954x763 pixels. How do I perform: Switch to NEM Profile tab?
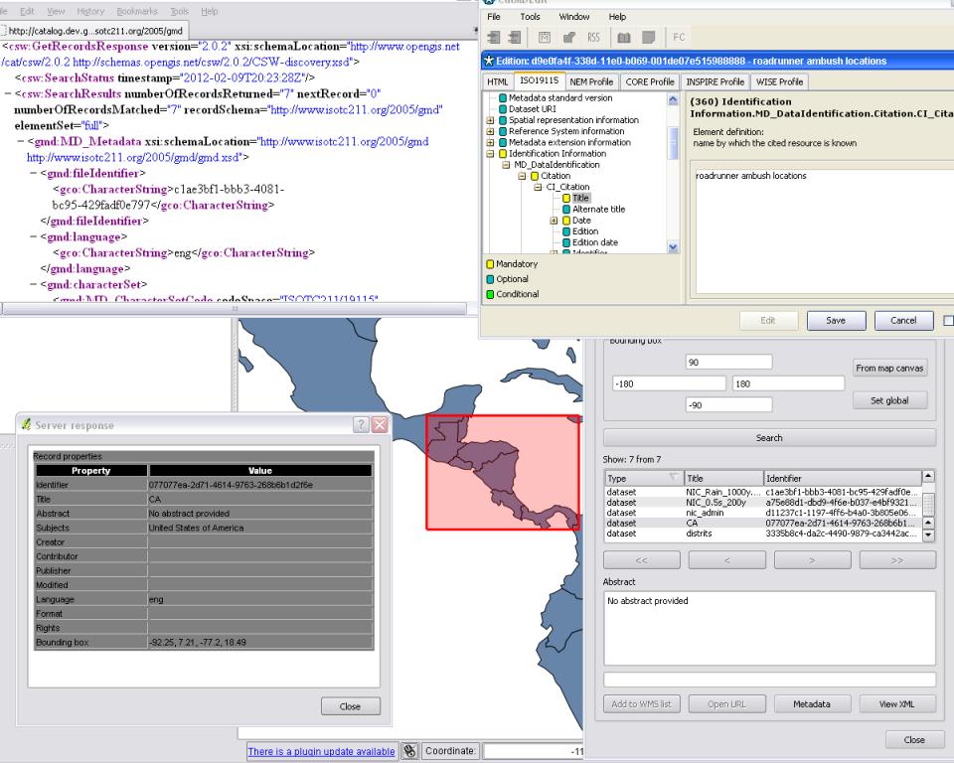tap(590, 82)
